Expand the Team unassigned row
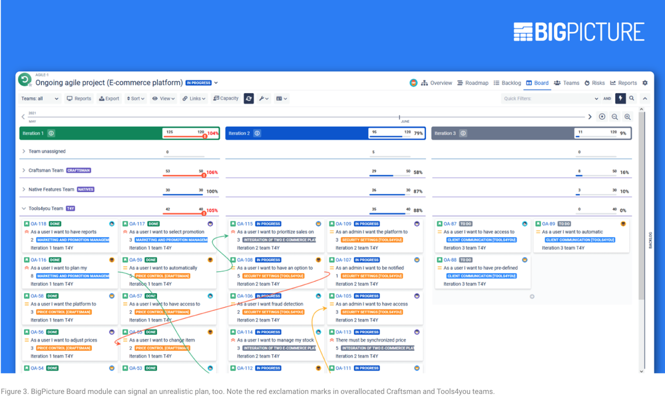 point(24,151)
